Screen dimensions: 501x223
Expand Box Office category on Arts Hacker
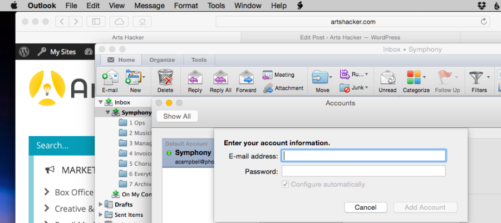47,192
